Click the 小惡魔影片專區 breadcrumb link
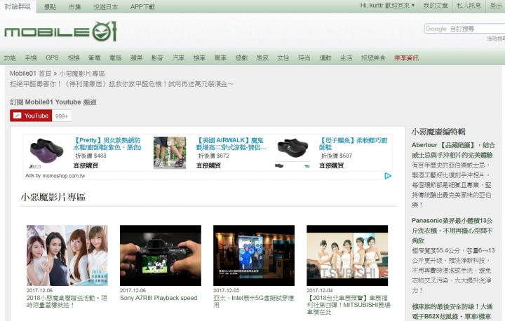The width and height of the screenshot is (505, 321). point(82,74)
